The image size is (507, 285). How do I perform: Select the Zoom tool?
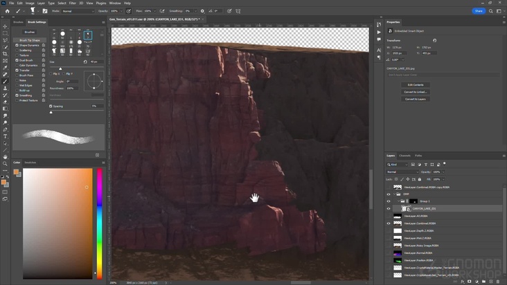point(5,164)
